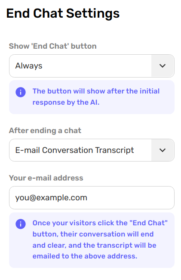This screenshot has height=280, width=181.
Task: Click the chevron arrow on the 'Always' dropdown
Action: pyautogui.click(x=163, y=66)
